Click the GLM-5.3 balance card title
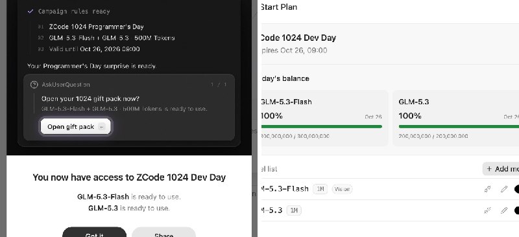Viewport: 519px width, 237px height. [414, 102]
